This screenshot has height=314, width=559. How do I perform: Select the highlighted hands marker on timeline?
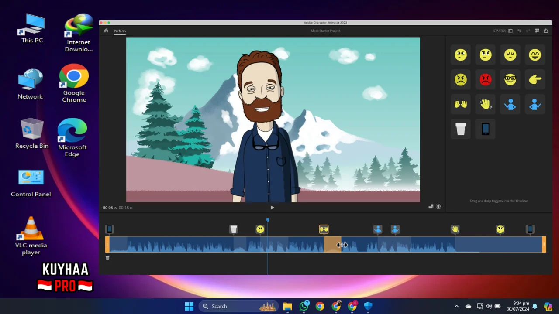[324, 229]
